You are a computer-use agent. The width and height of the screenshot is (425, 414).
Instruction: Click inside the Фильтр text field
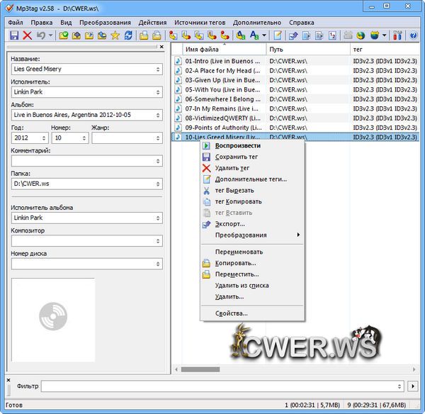pyautogui.click(x=220, y=386)
